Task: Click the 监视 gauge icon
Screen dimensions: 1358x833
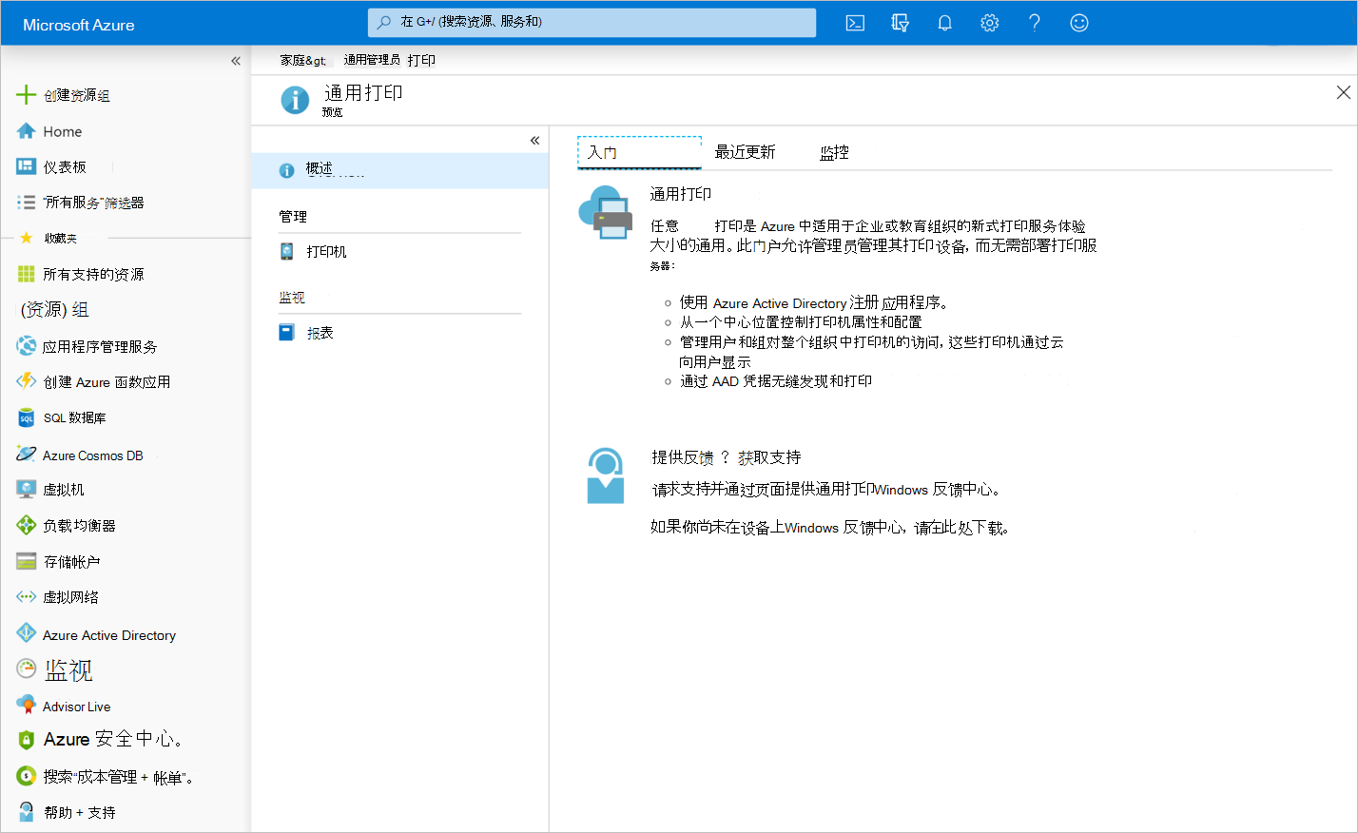Action: tap(27, 668)
